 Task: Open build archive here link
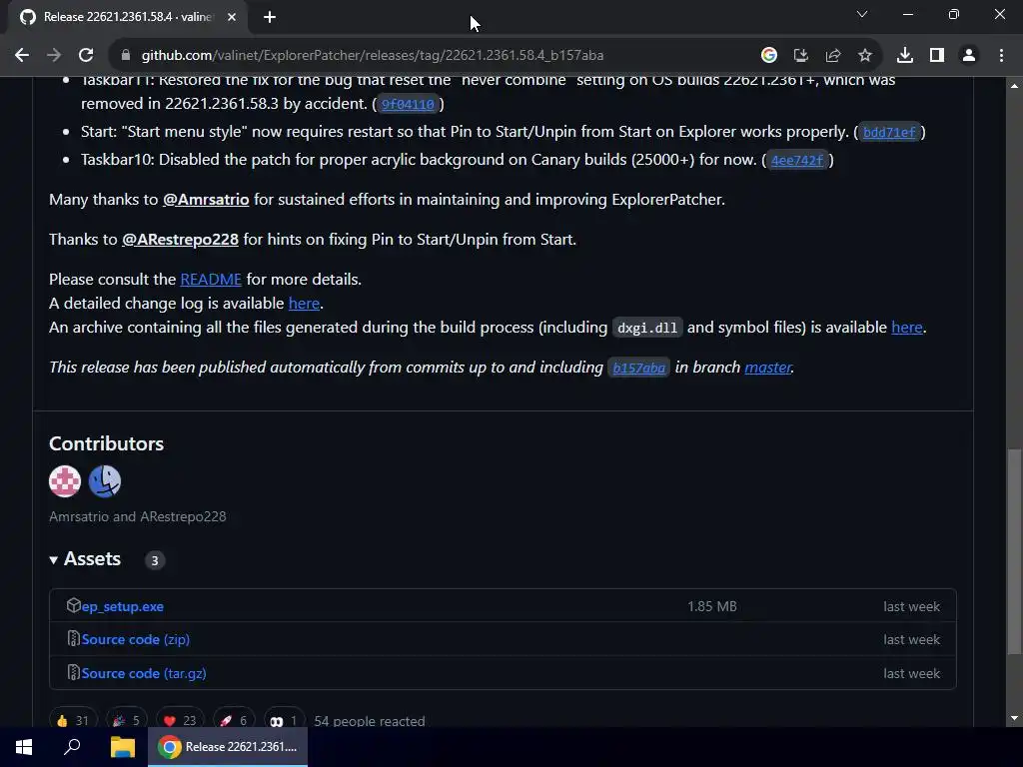[907, 328]
